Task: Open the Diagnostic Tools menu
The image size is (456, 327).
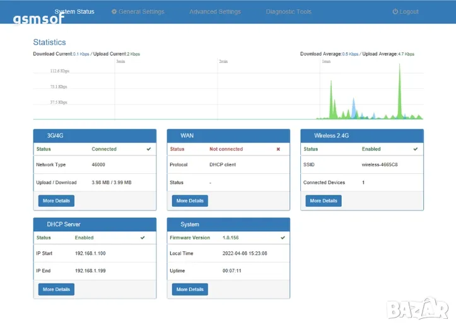Action: point(288,11)
